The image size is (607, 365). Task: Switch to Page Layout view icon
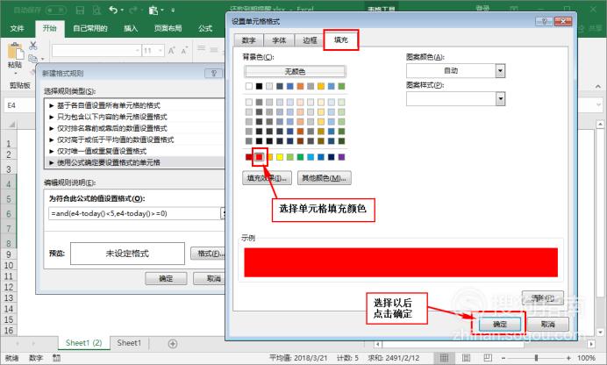tap(466, 358)
